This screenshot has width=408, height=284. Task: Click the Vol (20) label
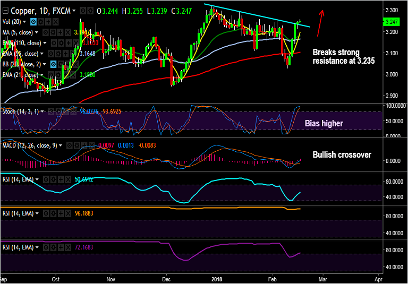click(12, 22)
